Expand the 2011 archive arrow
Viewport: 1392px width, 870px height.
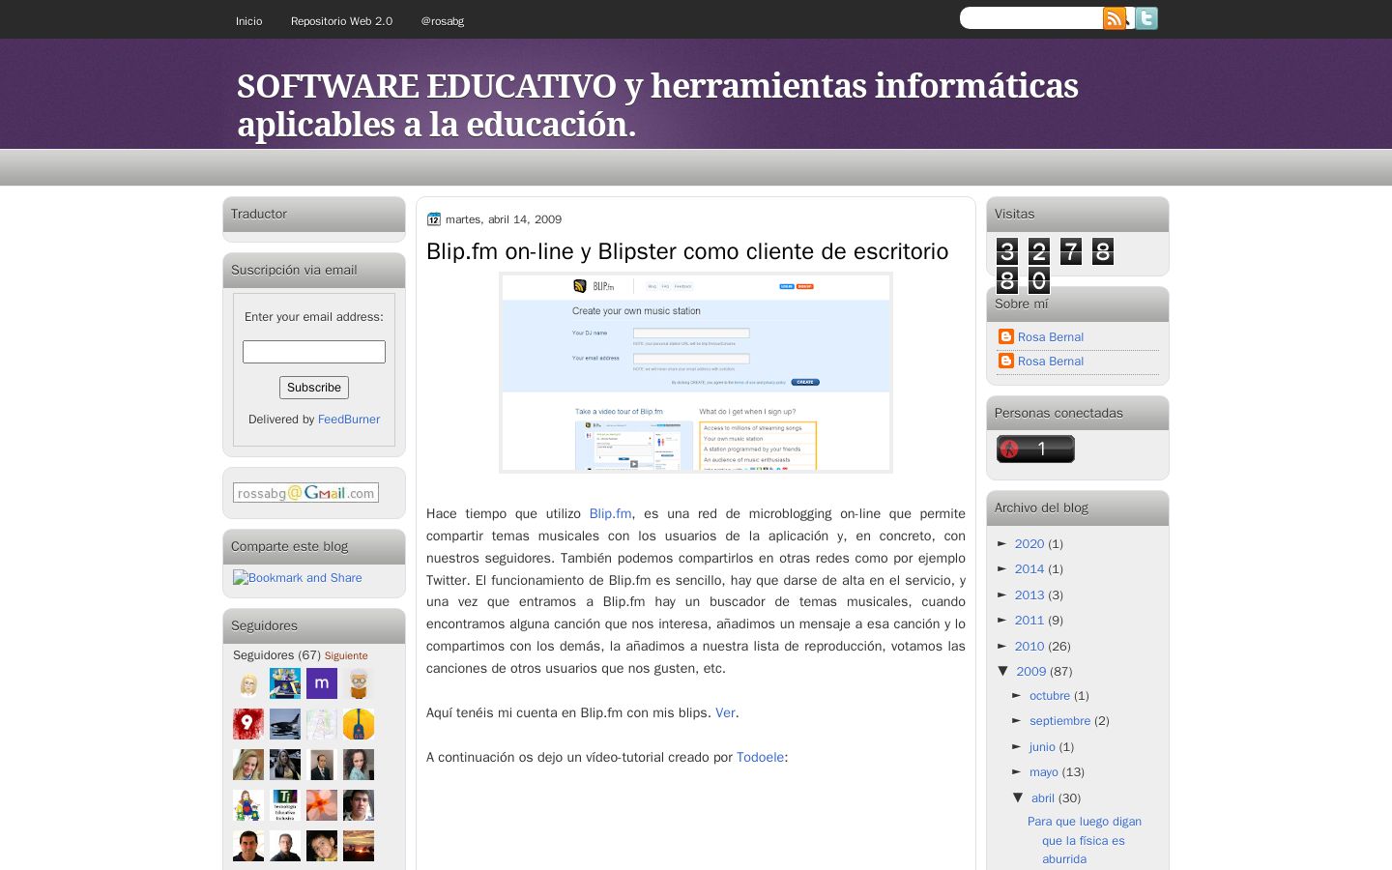point(1003,621)
